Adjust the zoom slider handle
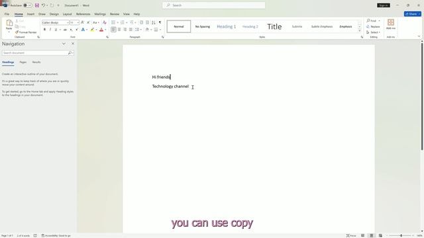This screenshot has height=238, width=424. pyautogui.click(x=401, y=235)
